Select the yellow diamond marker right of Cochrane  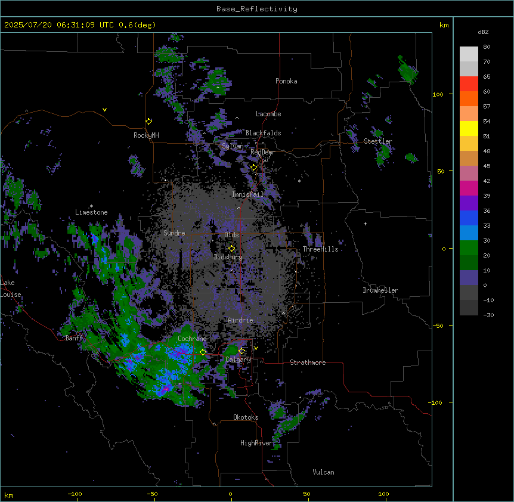[203, 352]
